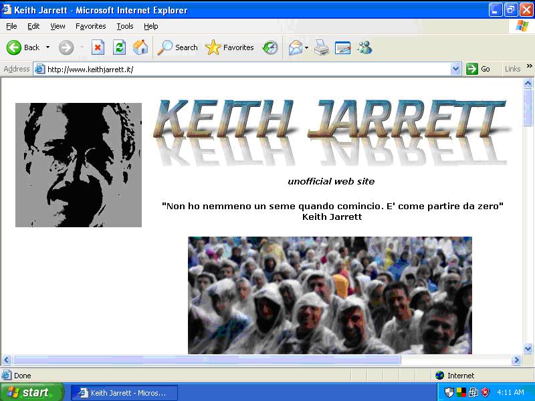Click the horizontal scrollbar right arrow

516,360
